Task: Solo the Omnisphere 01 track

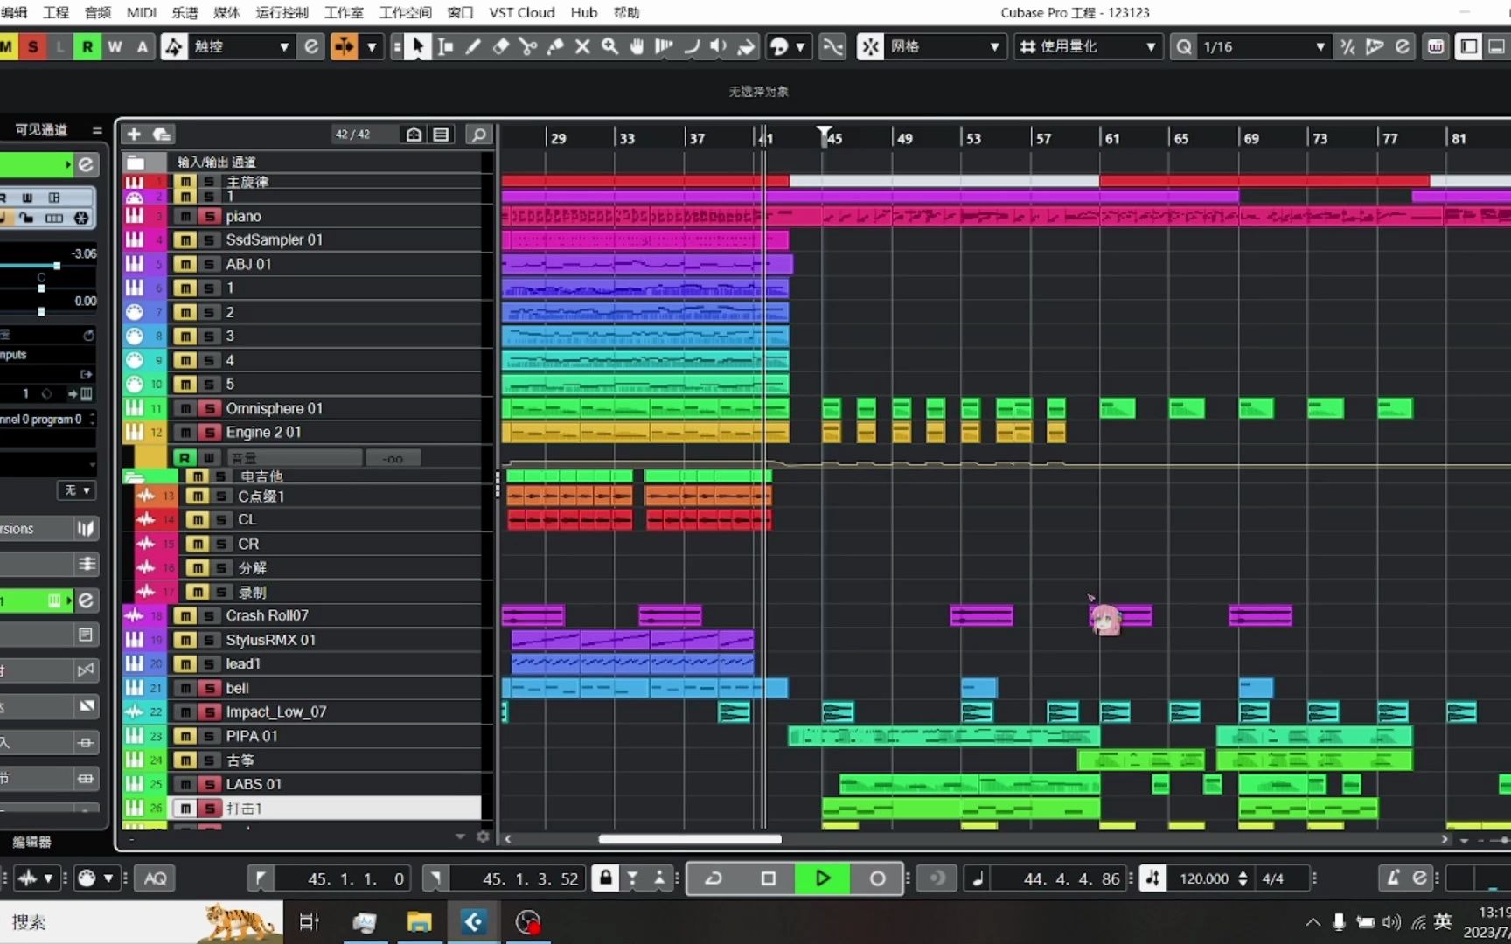Action: [x=209, y=408]
